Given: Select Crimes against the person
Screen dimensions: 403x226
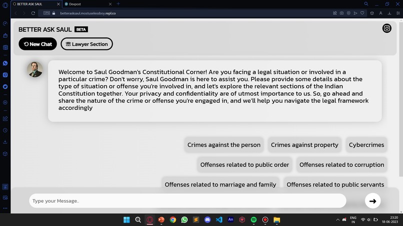Looking at the screenshot, I should [x=224, y=145].
